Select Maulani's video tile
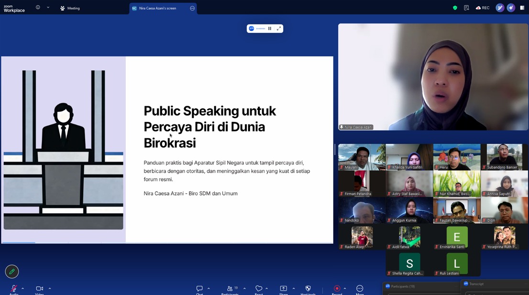529x295 pixels. click(x=362, y=157)
